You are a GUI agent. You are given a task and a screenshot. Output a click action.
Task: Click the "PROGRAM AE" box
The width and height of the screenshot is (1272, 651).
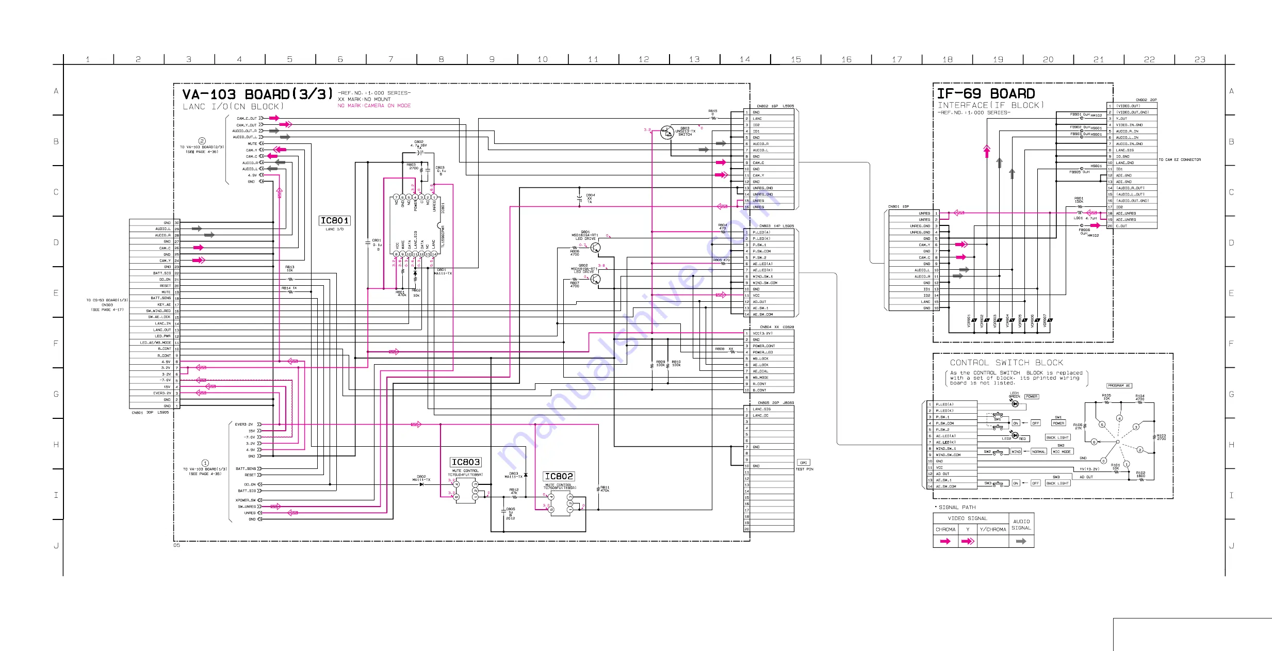[1119, 386]
